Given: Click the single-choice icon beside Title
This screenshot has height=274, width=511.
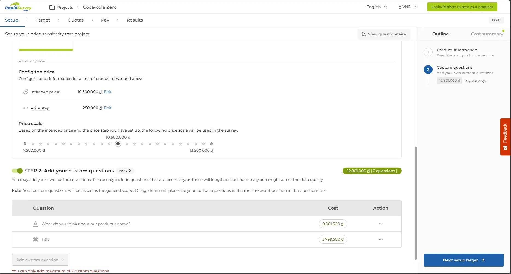Looking at the screenshot, I should click(x=36, y=240).
